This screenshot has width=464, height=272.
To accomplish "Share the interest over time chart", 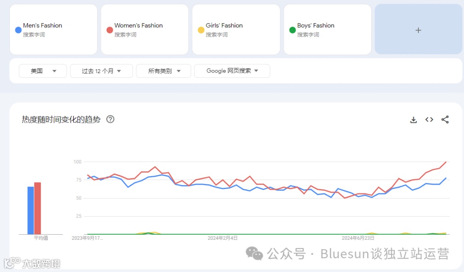I will (x=445, y=120).
